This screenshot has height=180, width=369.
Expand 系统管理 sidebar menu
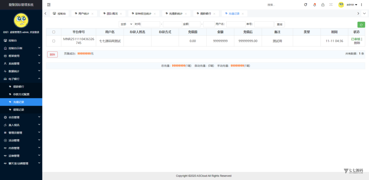coord(21,64)
